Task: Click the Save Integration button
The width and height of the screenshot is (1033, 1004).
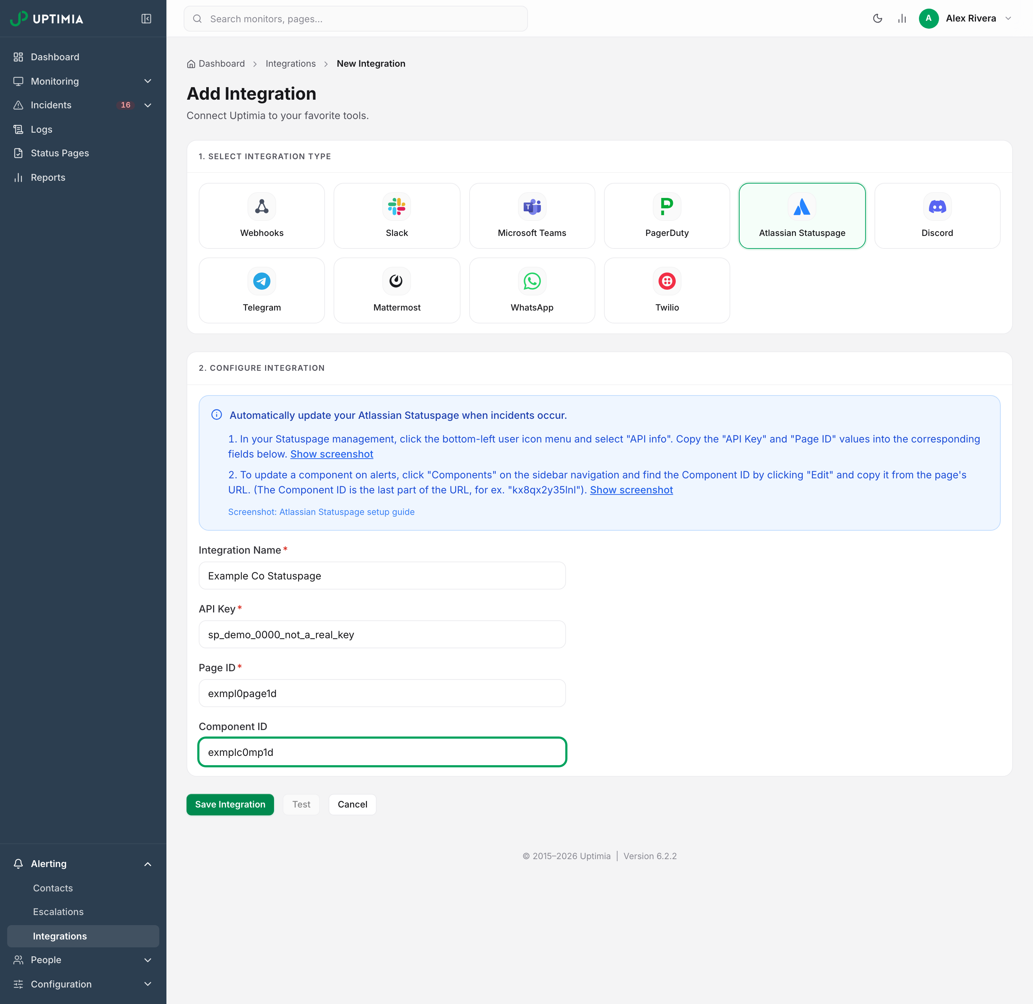Action: point(230,804)
